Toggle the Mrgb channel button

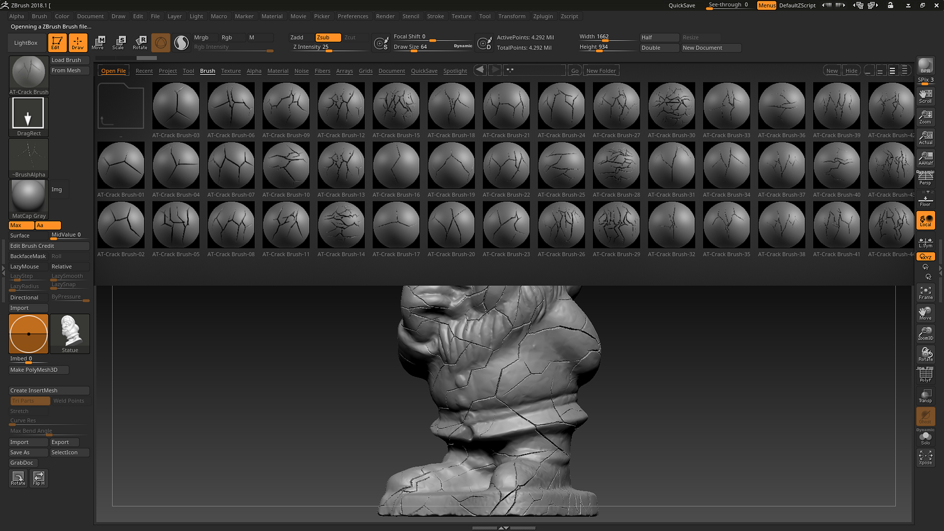[205, 37]
